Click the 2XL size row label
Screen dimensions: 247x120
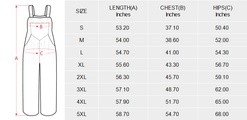81,77
